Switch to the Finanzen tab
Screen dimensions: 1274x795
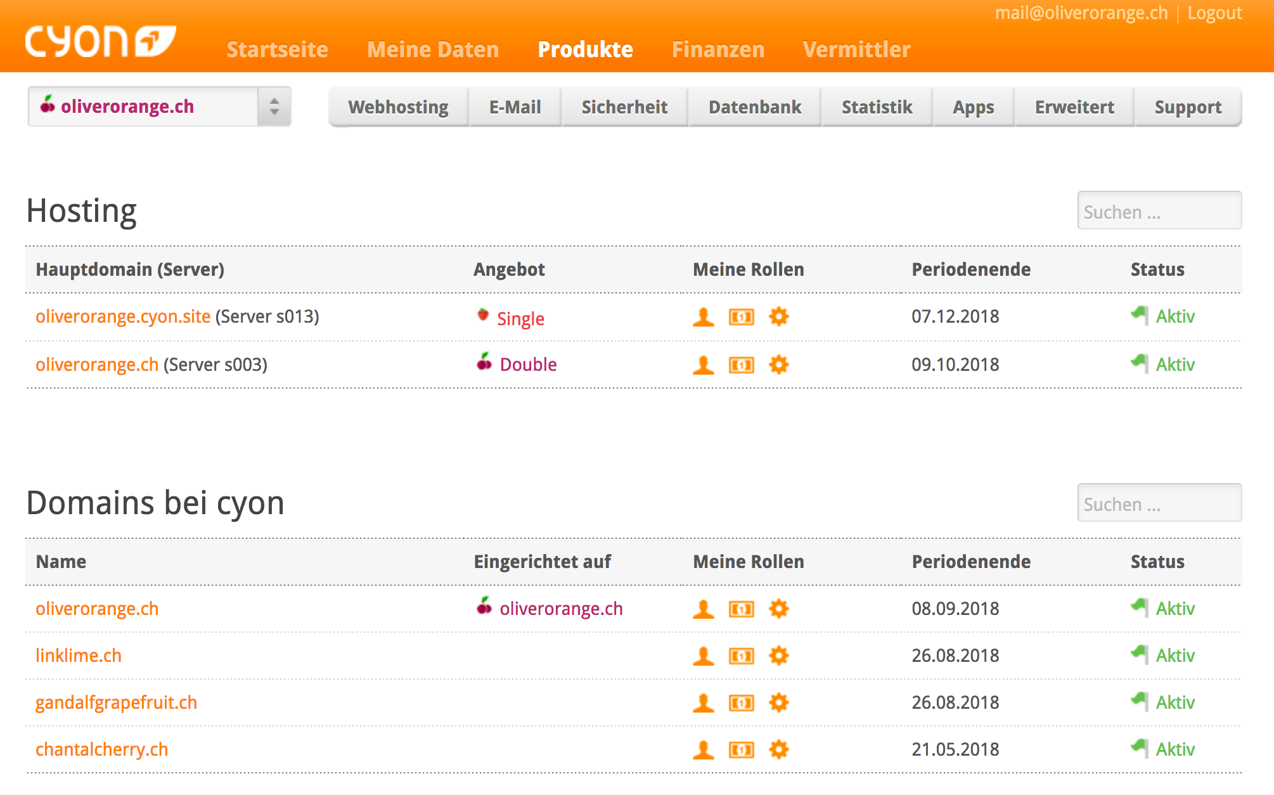(717, 49)
